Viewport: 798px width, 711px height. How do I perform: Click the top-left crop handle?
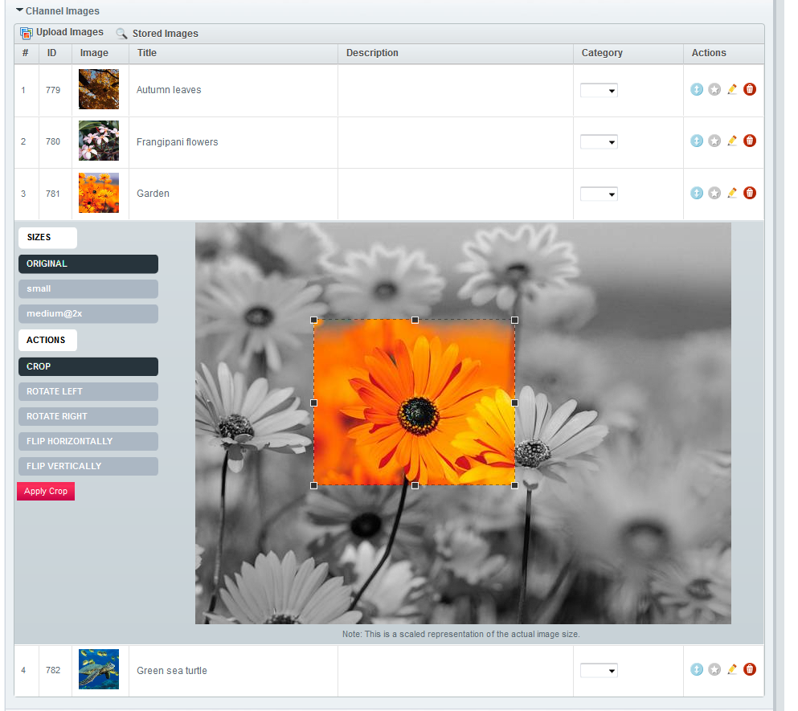(x=314, y=320)
